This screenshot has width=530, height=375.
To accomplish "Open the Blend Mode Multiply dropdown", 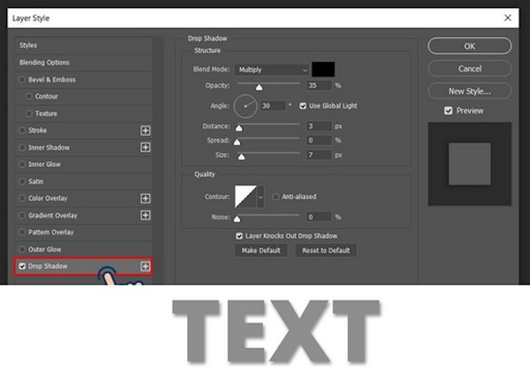I will tap(272, 70).
